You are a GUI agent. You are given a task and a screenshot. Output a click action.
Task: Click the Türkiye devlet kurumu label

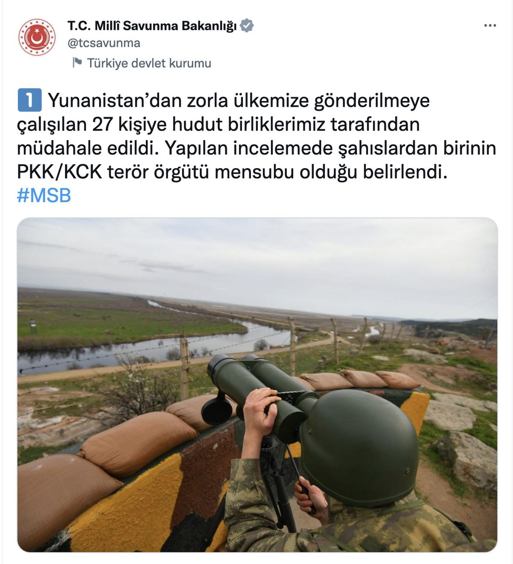click(149, 63)
